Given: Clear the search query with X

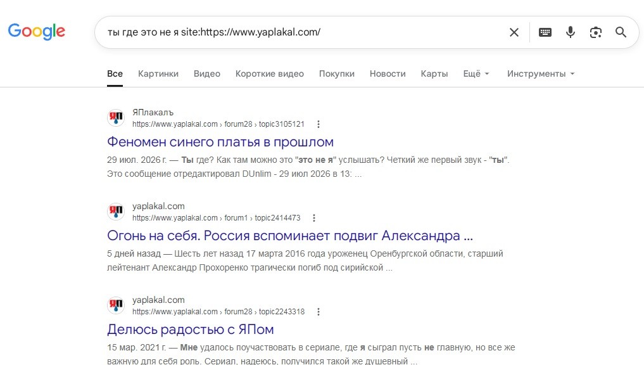Looking at the screenshot, I should [x=514, y=32].
